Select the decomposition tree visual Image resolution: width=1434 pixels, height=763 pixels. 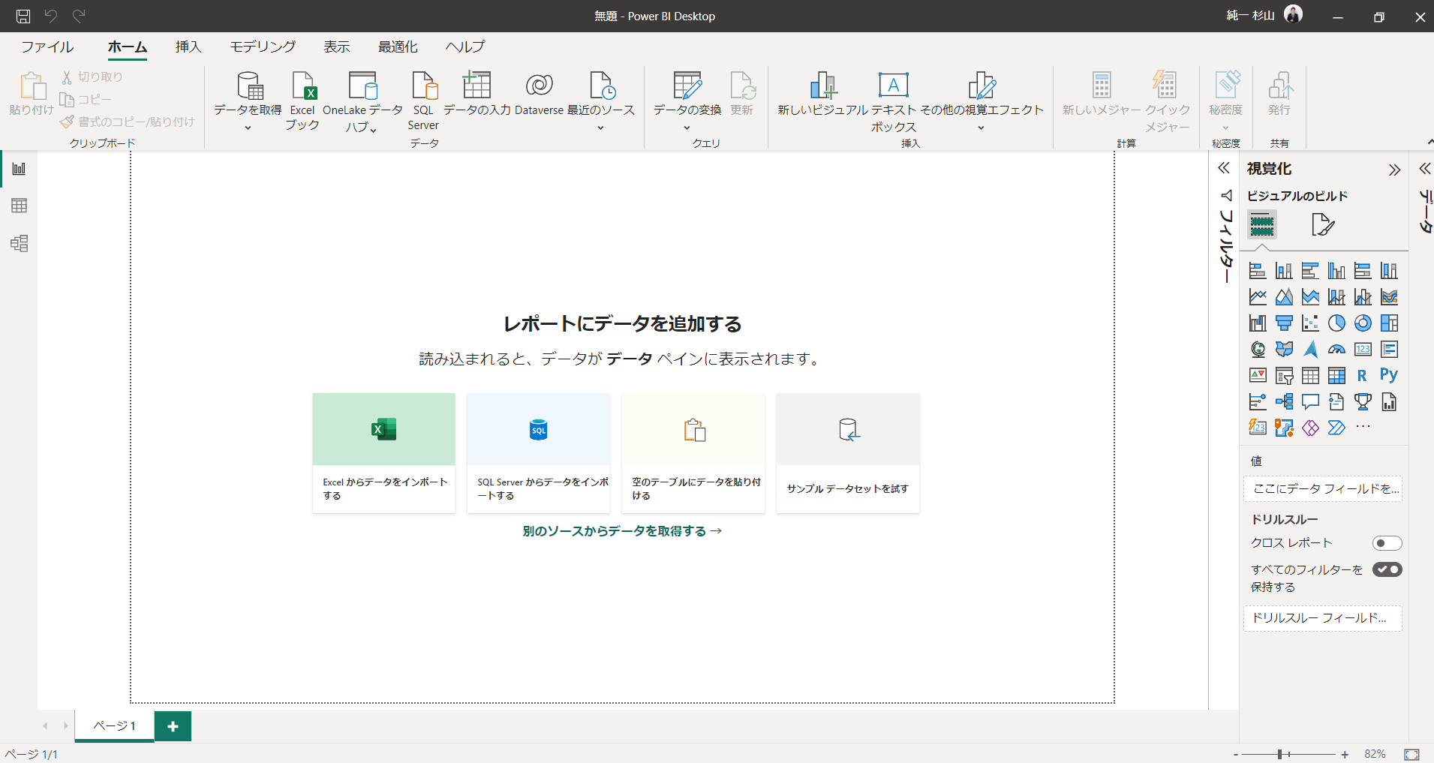pos(1284,402)
